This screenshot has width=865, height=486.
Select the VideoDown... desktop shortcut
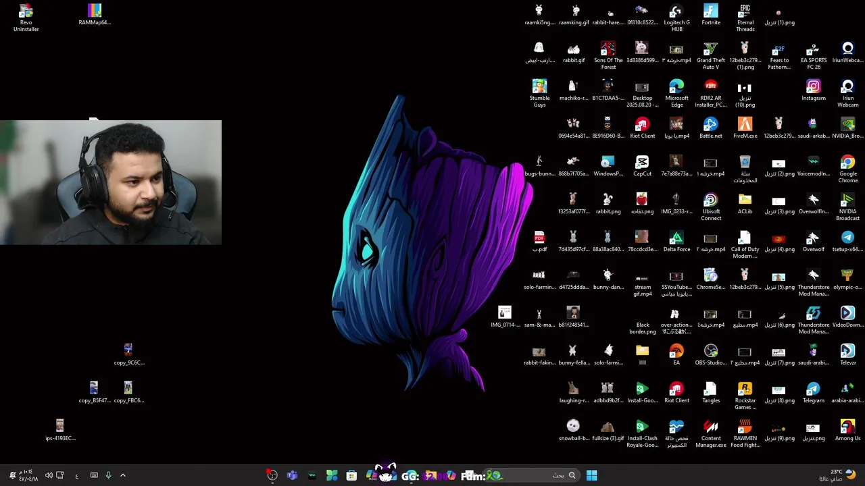click(x=847, y=317)
